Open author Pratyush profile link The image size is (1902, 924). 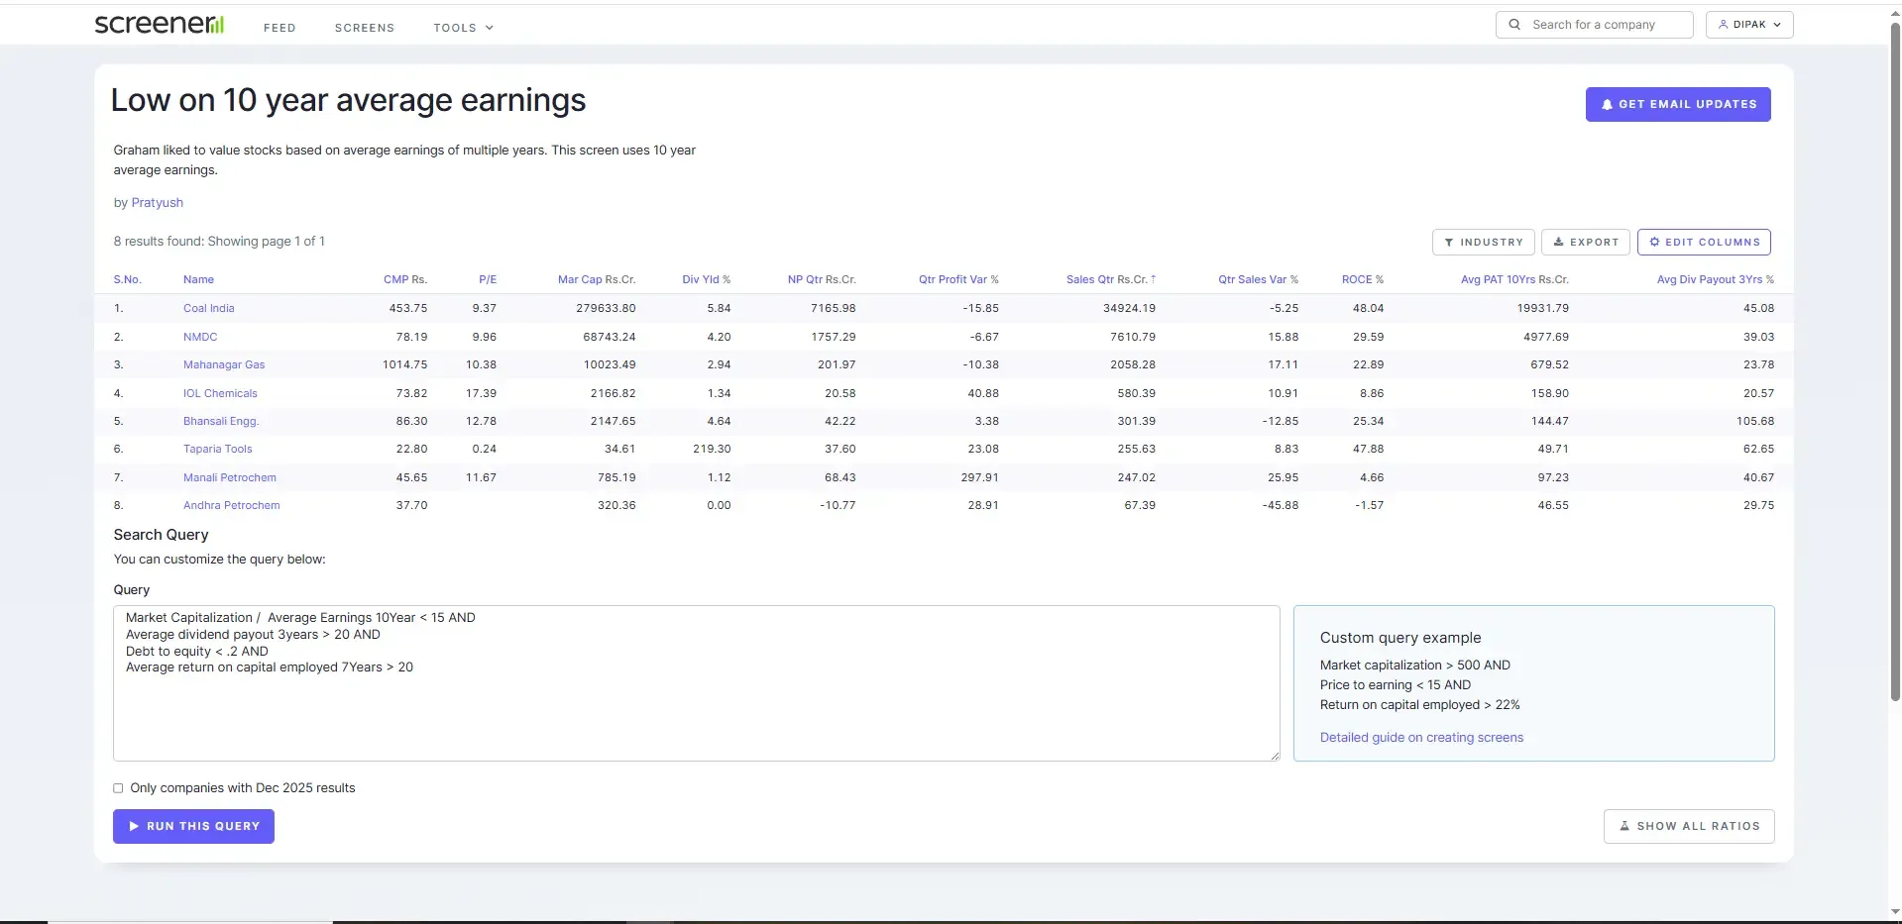(x=157, y=203)
